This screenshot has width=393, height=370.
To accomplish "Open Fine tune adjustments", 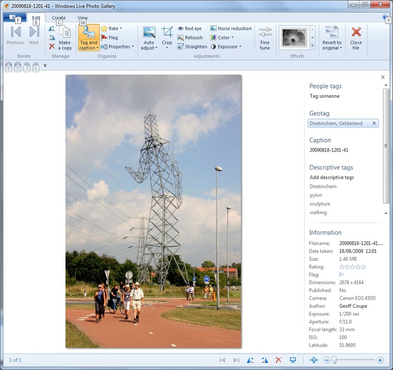I will click(x=265, y=38).
